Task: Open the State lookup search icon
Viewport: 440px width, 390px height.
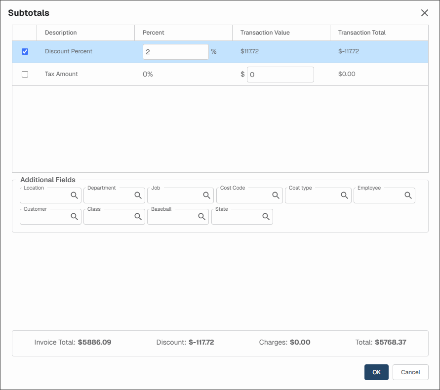Action: (x=266, y=216)
